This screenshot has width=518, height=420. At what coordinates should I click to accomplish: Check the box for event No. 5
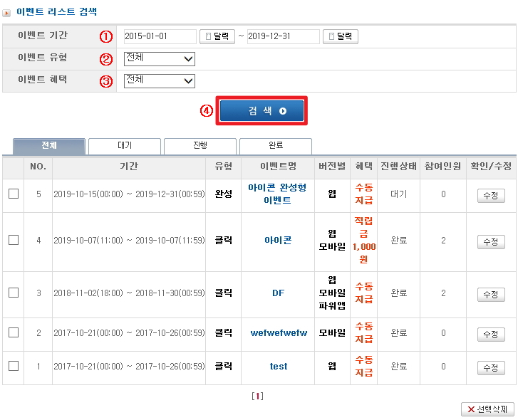click(x=14, y=194)
